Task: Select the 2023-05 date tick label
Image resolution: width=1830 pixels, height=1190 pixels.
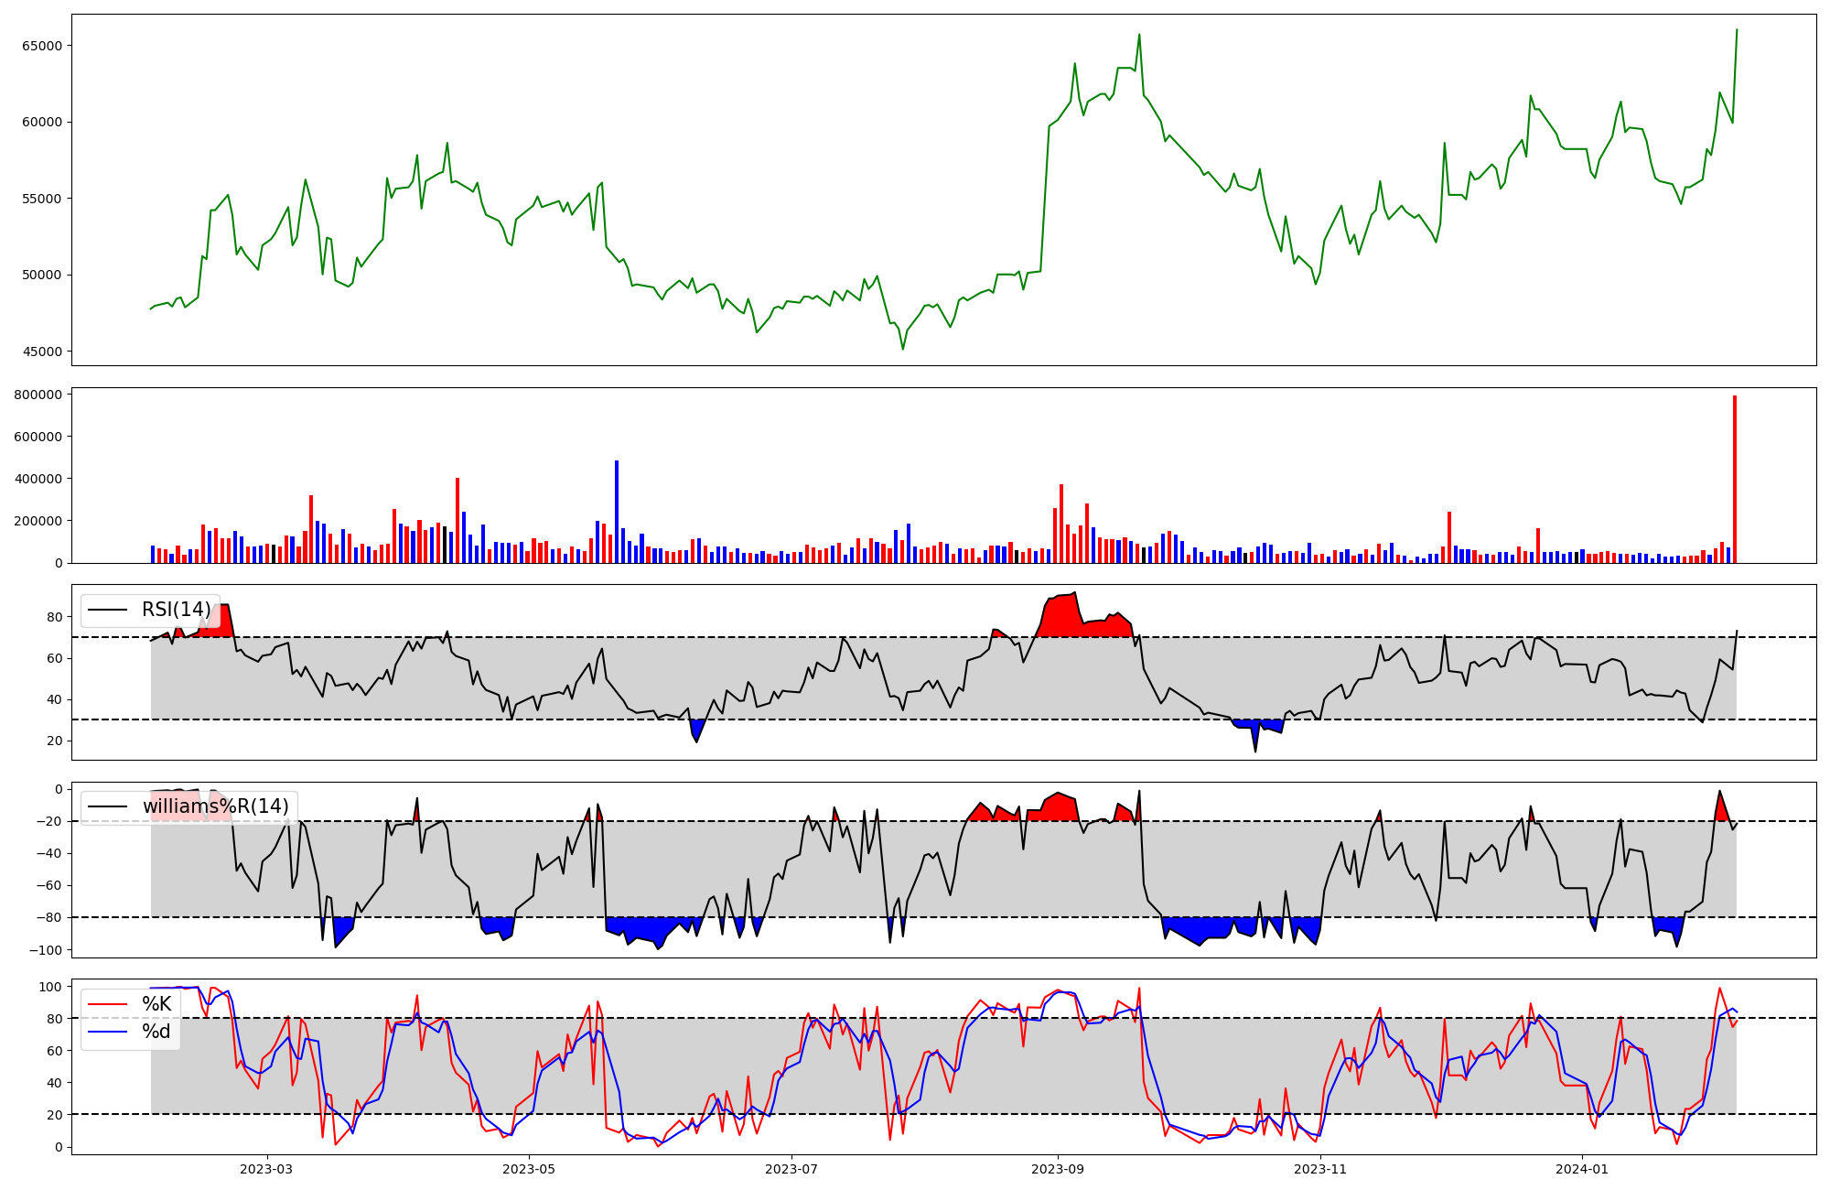Action: [529, 1169]
